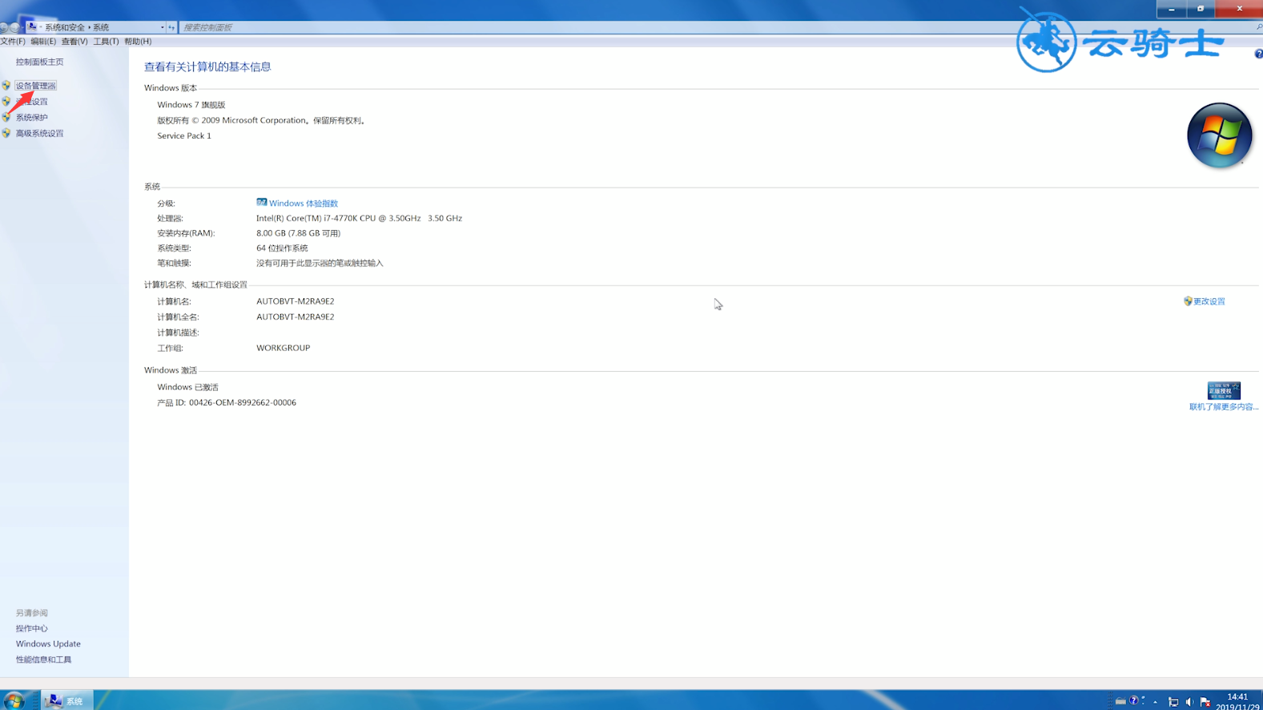The width and height of the screenshot is (1263, 710).
Task: Open the 查看(V) menu
Action: (x=74, y=42)
